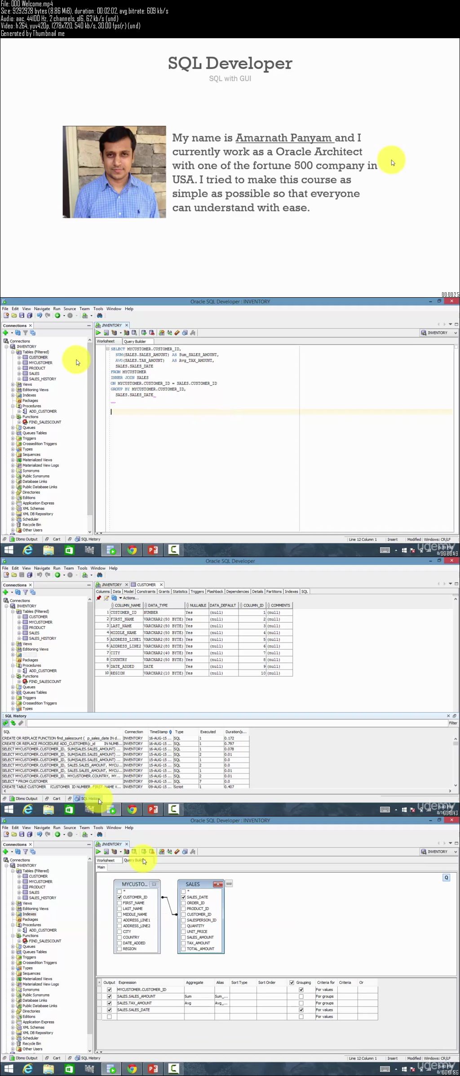
Task: Expand PRODUCT table node in SELECT worksheet window
Action: tap(19, 368)
